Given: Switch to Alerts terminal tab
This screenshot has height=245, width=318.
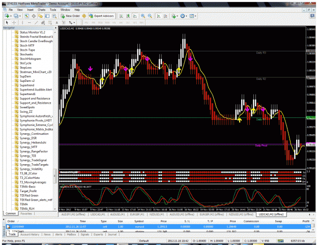Looking at the screenshot, I should pyautogui.click(x=59, y=234).
